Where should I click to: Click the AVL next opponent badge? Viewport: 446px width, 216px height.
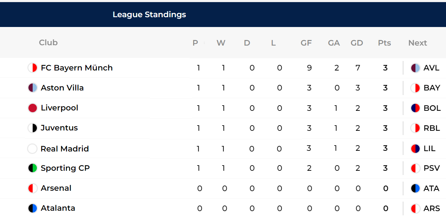(415, 68)
